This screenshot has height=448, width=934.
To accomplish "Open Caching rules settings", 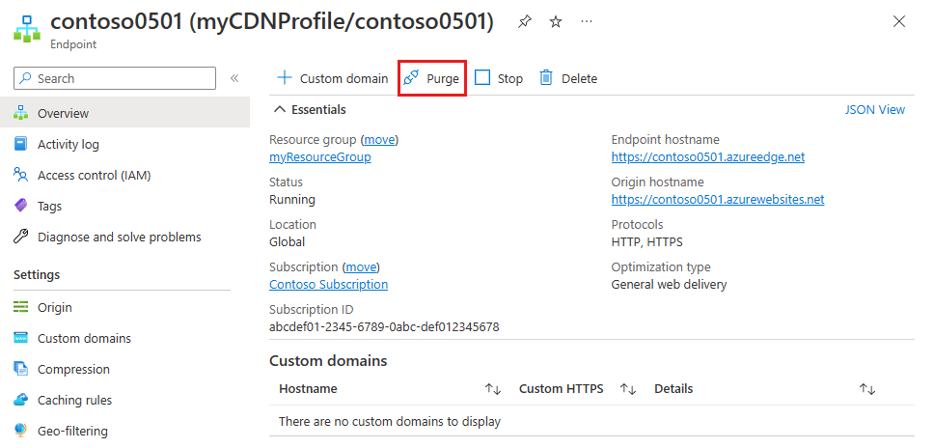I will (x=74, y=401).
